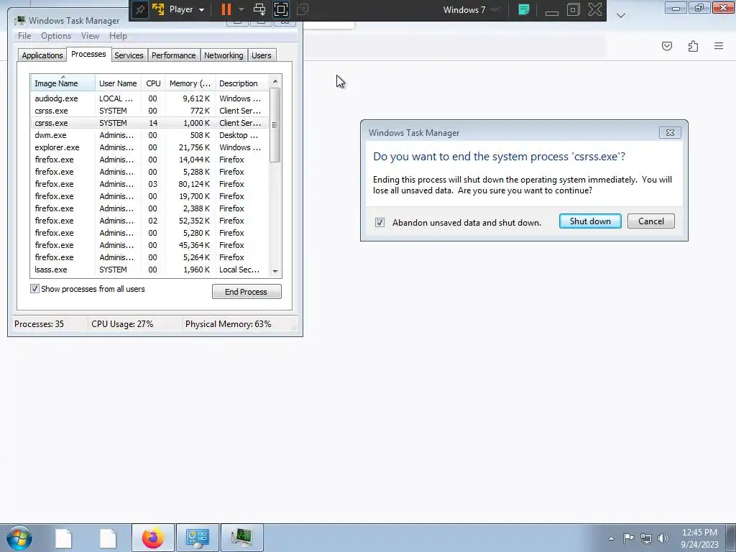Select the explorer.exe process row
This screenshot has width=736, height=552.
pos(149,147)
